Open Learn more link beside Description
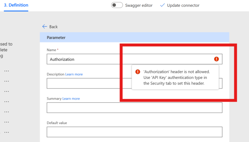 74,74
